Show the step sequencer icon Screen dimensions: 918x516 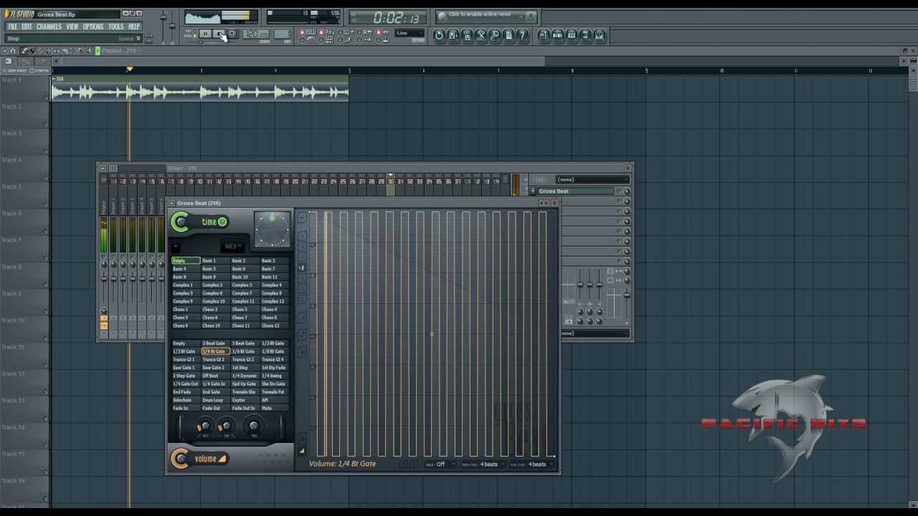[x=558, y=35]
